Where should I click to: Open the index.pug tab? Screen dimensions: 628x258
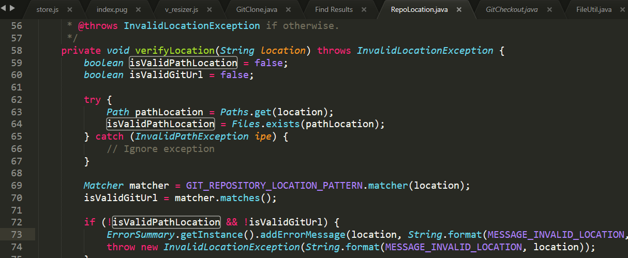tap(112, 9)
